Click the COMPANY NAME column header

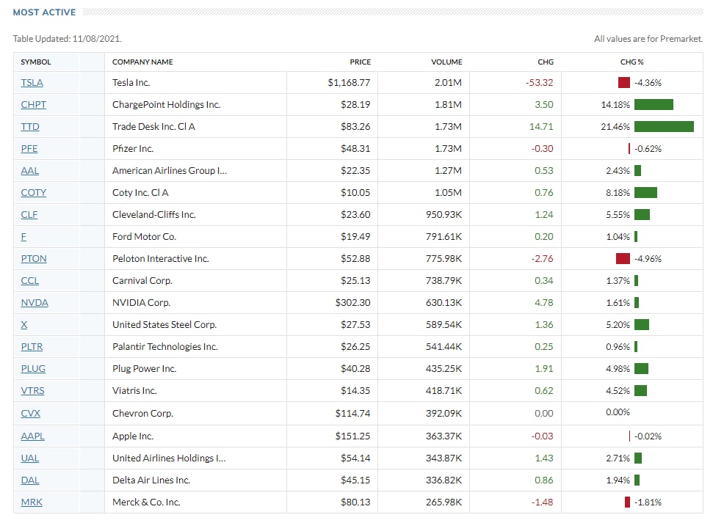coord(142,62)
